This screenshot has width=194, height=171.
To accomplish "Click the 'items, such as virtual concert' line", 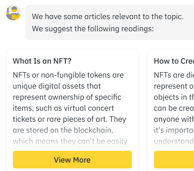I will click(x=63, y=108).
